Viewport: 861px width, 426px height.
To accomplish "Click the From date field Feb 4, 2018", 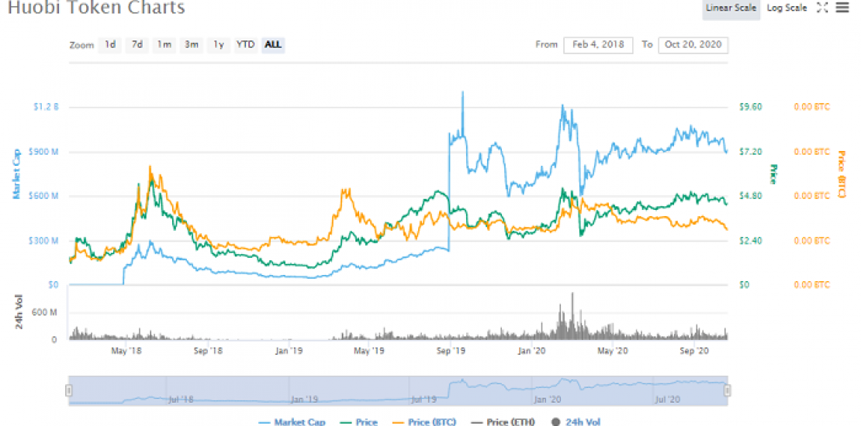I will coord(598,45).
